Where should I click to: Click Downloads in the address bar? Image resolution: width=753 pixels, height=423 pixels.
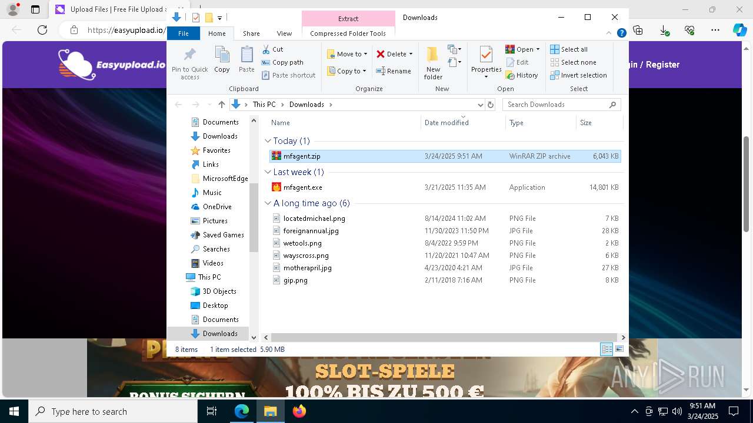[306, 105]
